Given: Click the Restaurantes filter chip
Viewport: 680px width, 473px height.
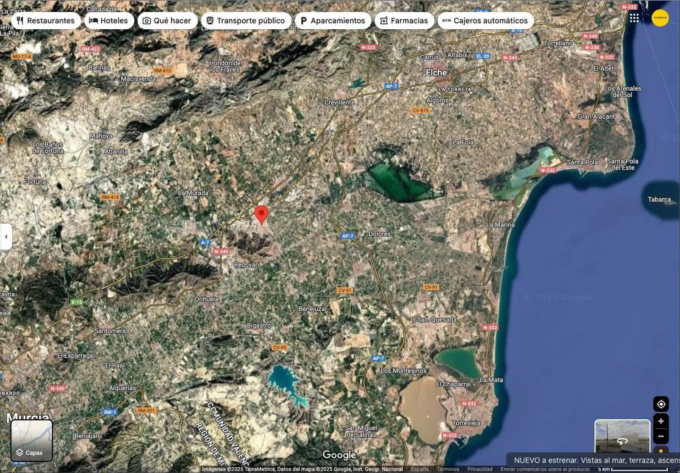Looking at the screenshot, I should coord(46,21).
